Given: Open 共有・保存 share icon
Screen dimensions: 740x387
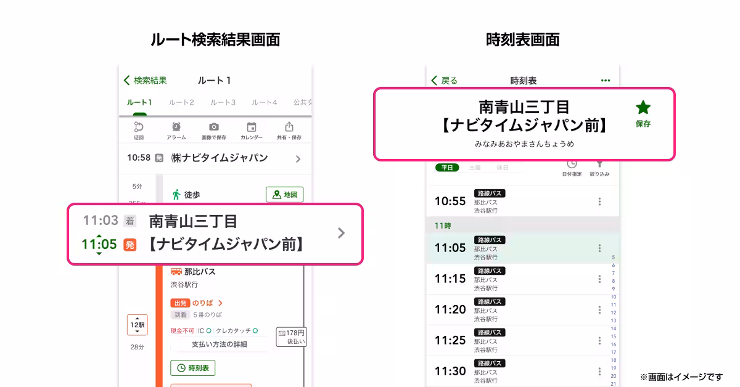Looking at the screenshot, I should coord(289,131).
